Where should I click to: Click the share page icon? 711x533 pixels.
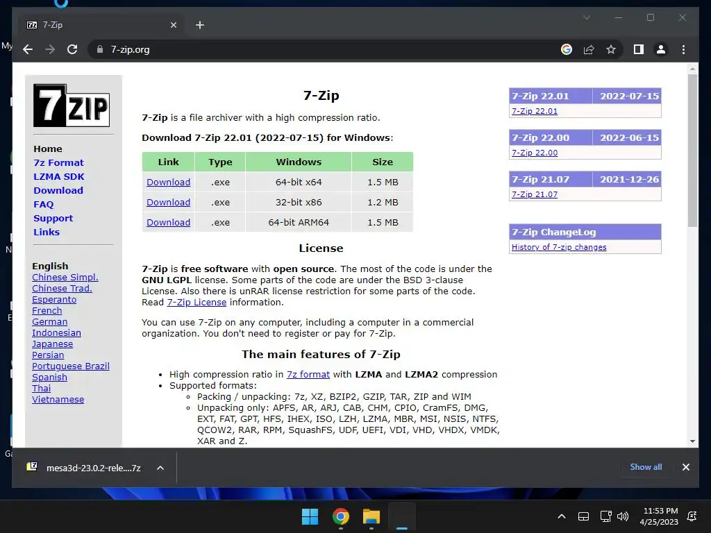589,49
